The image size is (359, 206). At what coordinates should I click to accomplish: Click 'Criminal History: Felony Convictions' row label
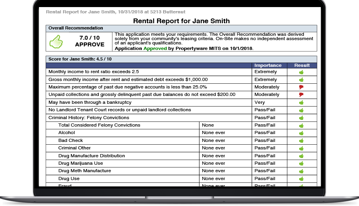point(89,118)
